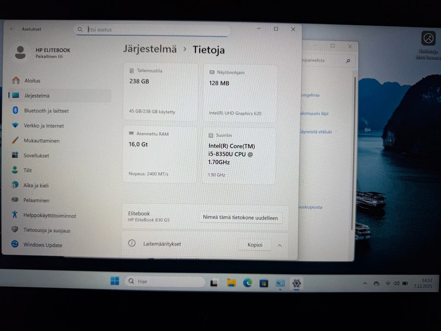
Task: Click the Laitemääritykset info icon
Action: tap(132, 243)
